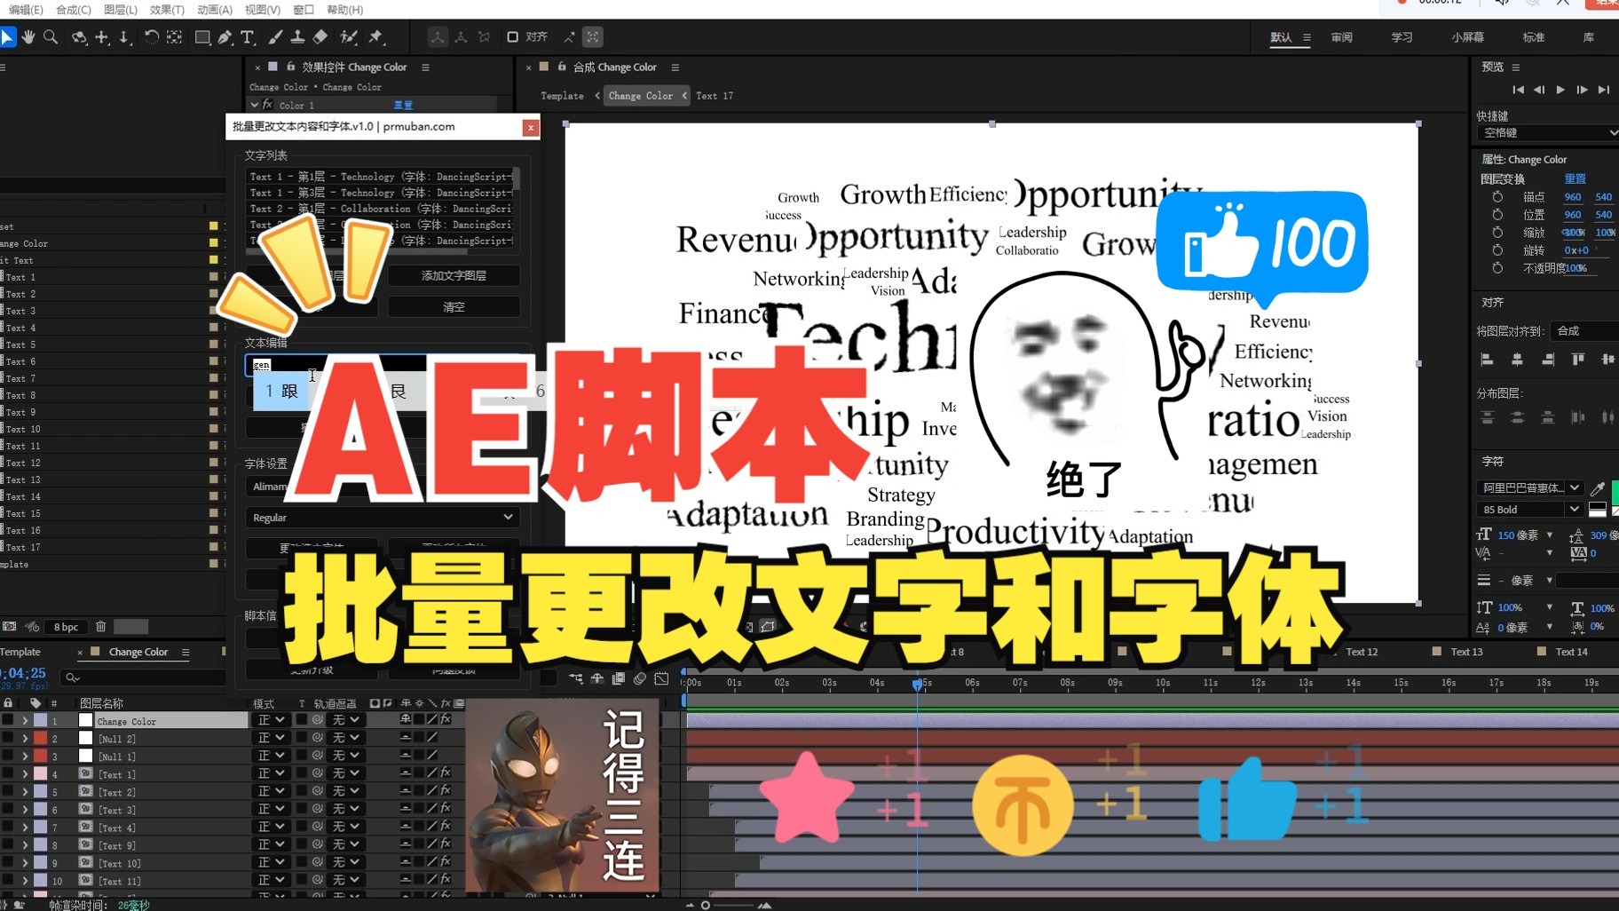Switch to the 学习 workspace tab
The image size is (1619, 911).
click(x=1401, y=36)
